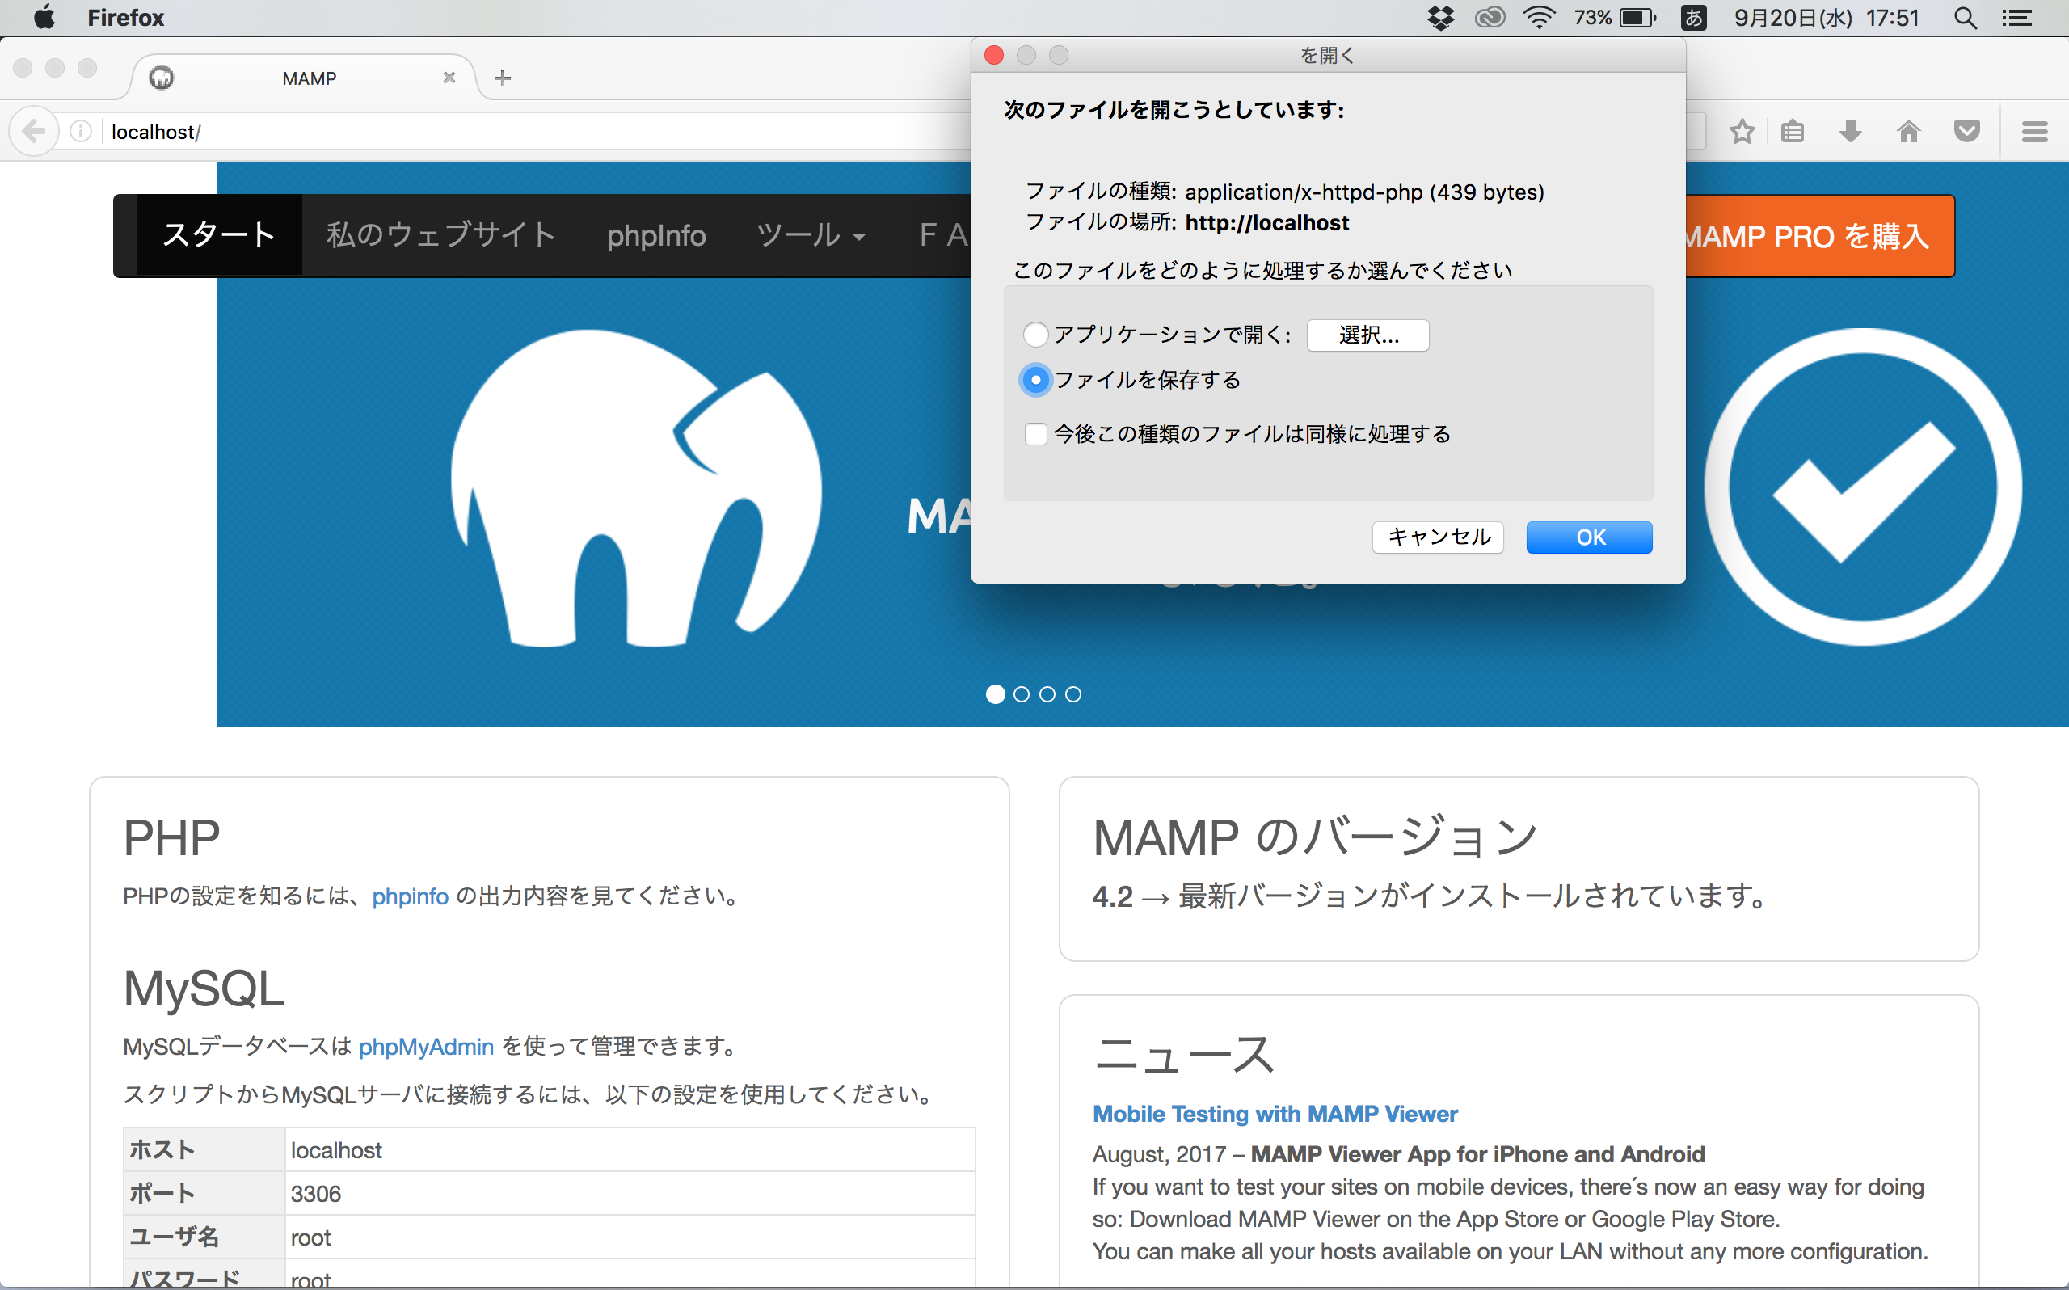Screen dimensions: 2069x1290
Task: Open the phpMyAdmin link
Action: [426, 1047]
